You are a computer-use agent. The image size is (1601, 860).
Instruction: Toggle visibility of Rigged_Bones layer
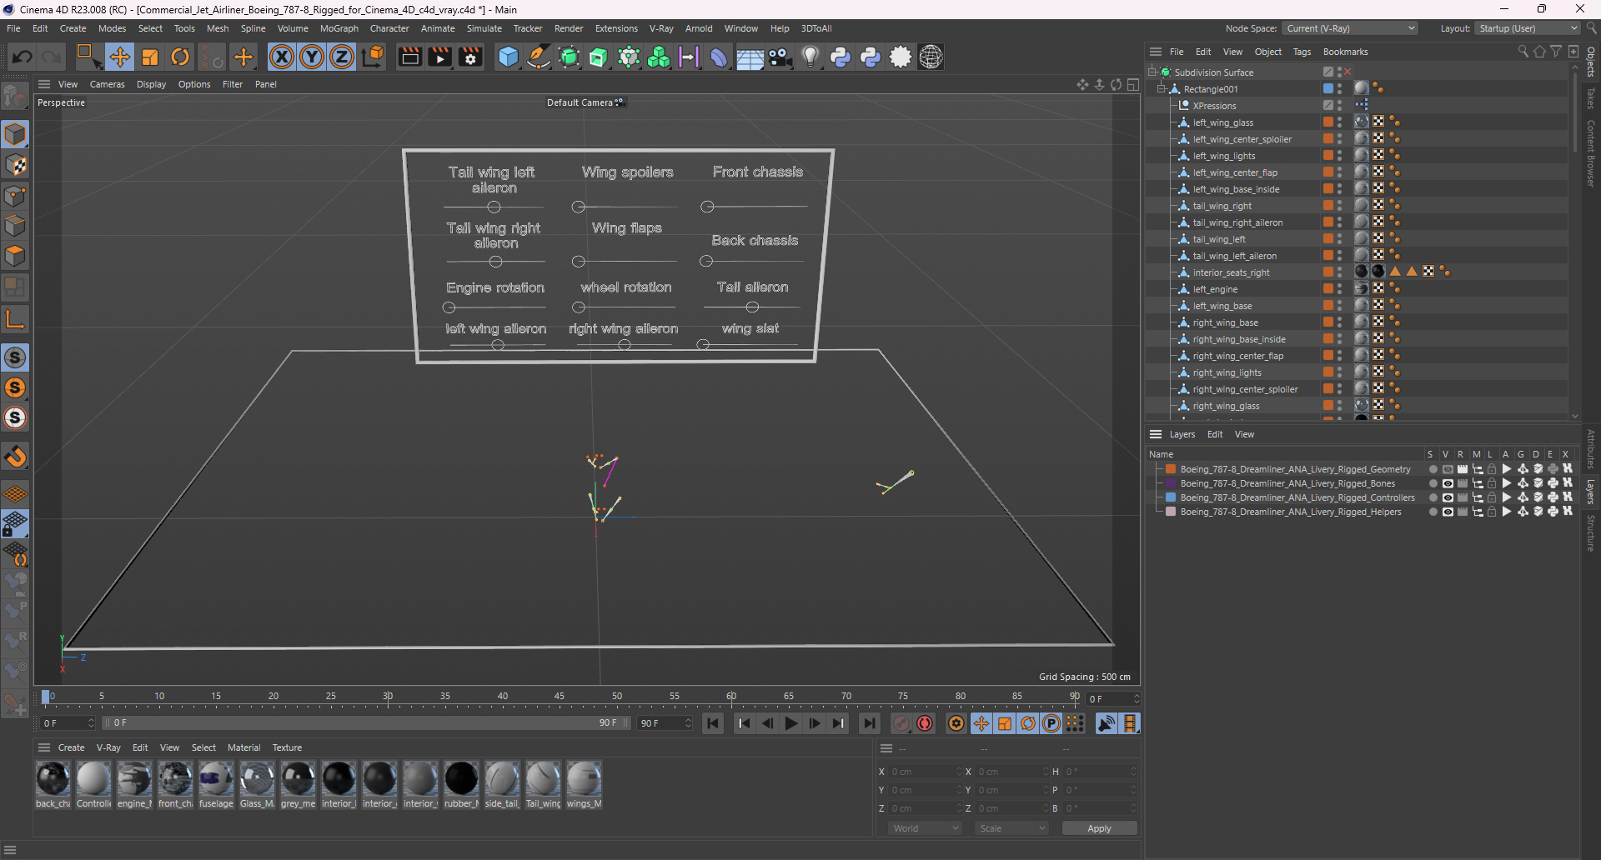click(x=1448, y=483)
